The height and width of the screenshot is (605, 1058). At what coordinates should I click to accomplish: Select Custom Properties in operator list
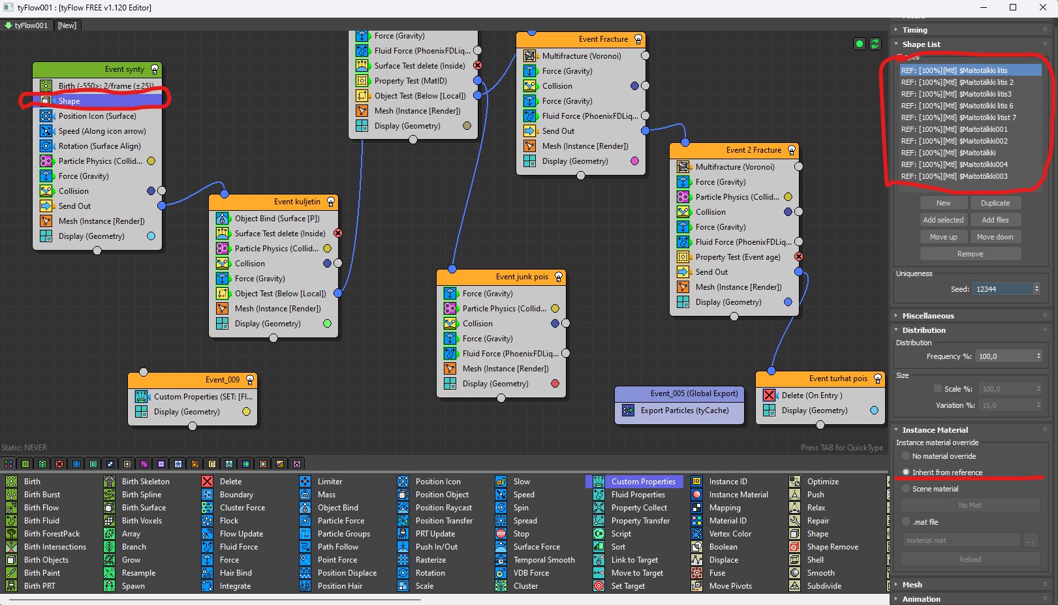tap(635, 481)
